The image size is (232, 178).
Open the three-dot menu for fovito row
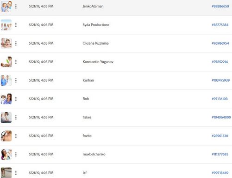16,136
